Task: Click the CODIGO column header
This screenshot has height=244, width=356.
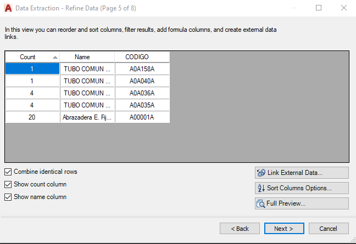Action: coord(142,57)
